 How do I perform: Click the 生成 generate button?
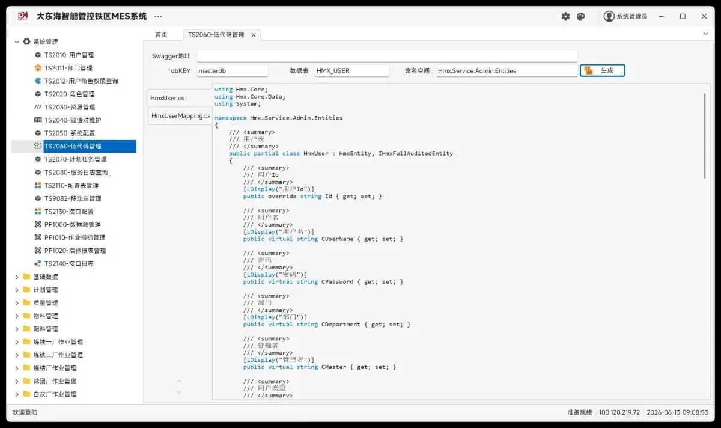click(603, 70)
